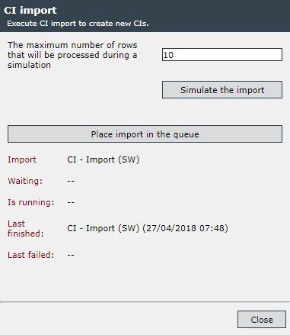Click the value 10 in the rows field
This screenshot has width=290, height=335.
point(168,55)
